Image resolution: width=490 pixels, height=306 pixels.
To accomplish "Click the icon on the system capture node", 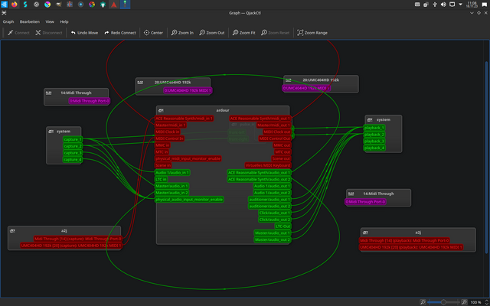I will tap(51, 132).
